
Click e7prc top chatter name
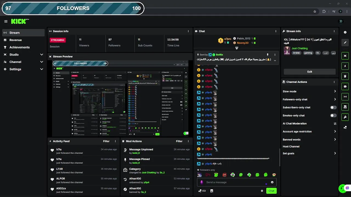click(x=228, y=39)
